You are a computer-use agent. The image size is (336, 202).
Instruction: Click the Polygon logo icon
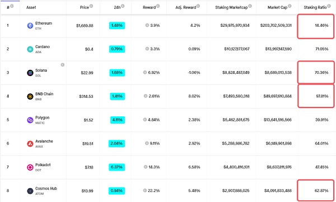[x=30, y=120]
